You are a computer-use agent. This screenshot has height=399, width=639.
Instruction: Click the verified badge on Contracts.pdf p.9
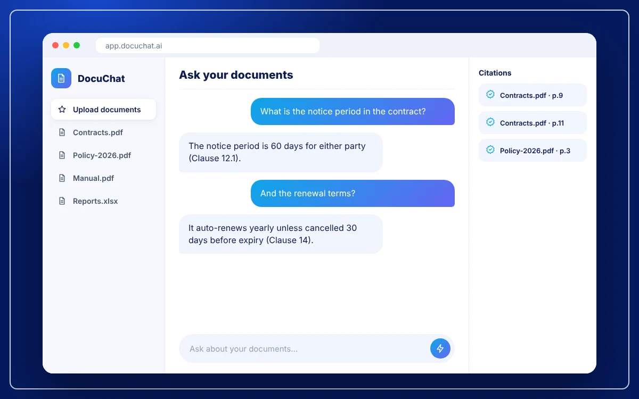coord(490,95)
